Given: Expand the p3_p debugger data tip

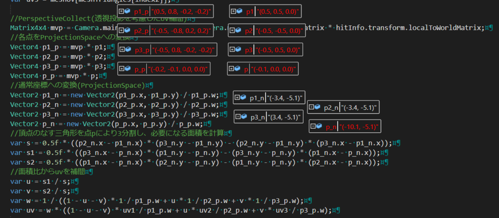Looking at the screenshot, I should [122, 49].
